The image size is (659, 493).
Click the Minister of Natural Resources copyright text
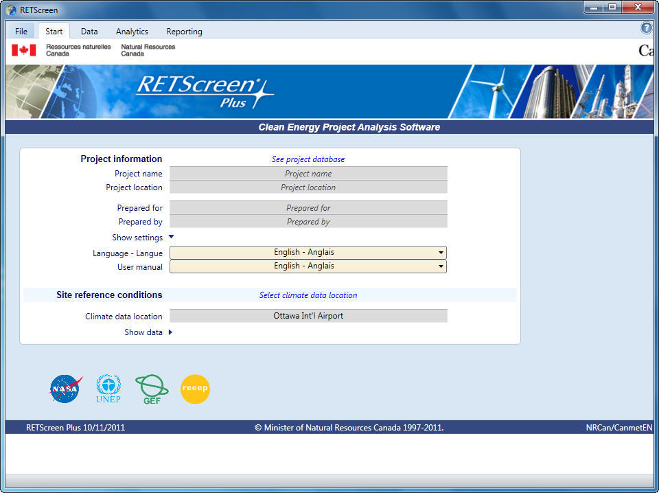(x=349, y=428)
